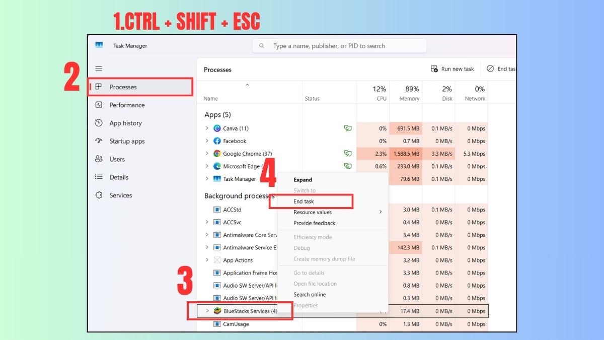Expand the BlueStacks Services group
The image size is (604, 340).
point(207,311)
